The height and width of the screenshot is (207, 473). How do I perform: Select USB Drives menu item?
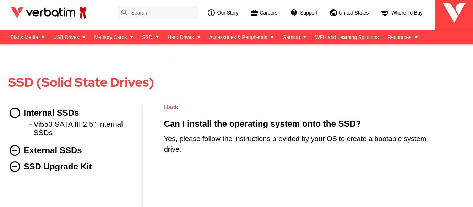tap(66, 37)
